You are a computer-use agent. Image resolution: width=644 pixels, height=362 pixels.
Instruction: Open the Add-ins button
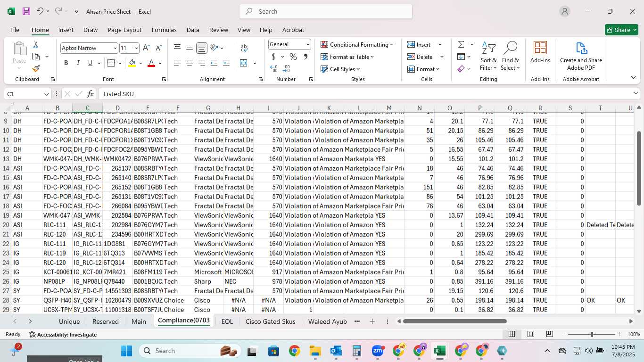pyautogui.click(x=540, y=52)
